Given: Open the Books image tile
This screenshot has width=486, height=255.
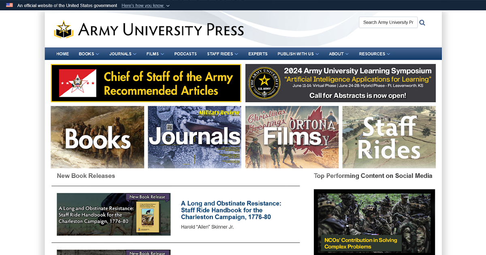Looking at the screenshot, I should pyautogui.click(x=97, y=137).
